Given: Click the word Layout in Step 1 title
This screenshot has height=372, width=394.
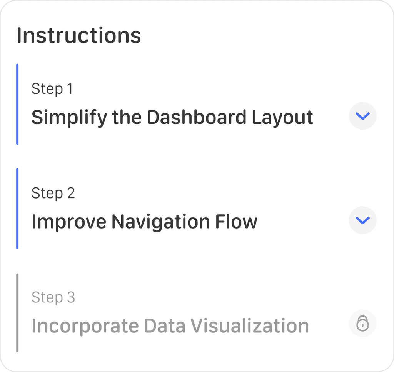Looking at the screenshot, I should pos(282,117).
